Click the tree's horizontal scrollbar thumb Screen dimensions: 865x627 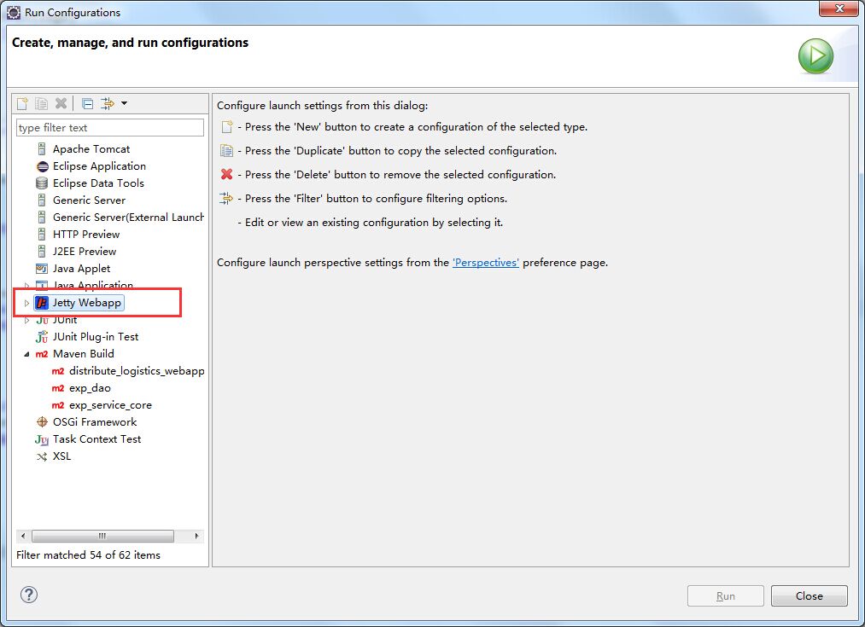(x=102, y=536)
